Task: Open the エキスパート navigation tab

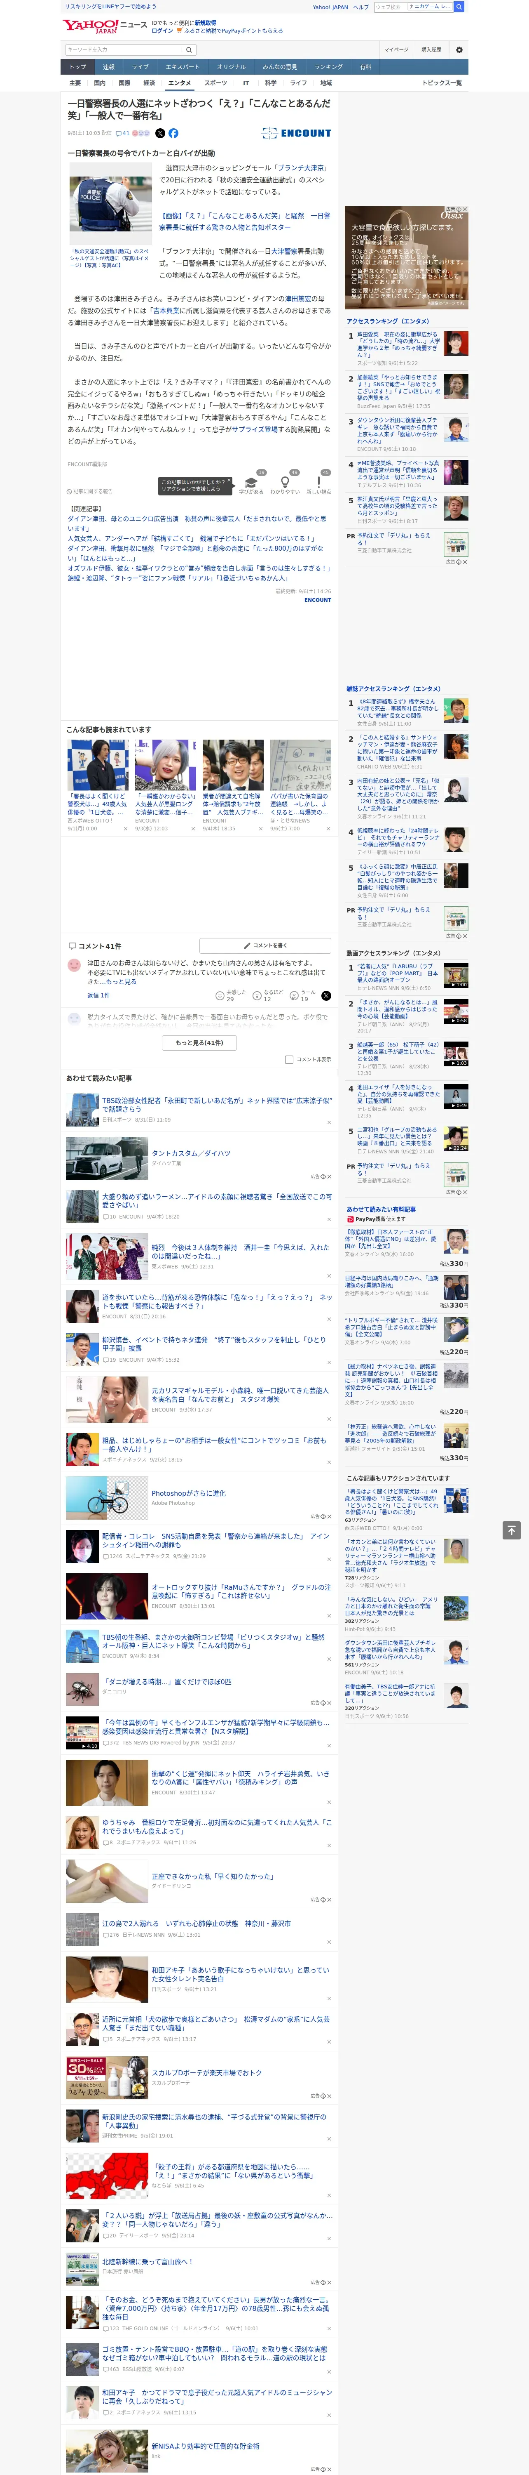Action: [183, 67]
